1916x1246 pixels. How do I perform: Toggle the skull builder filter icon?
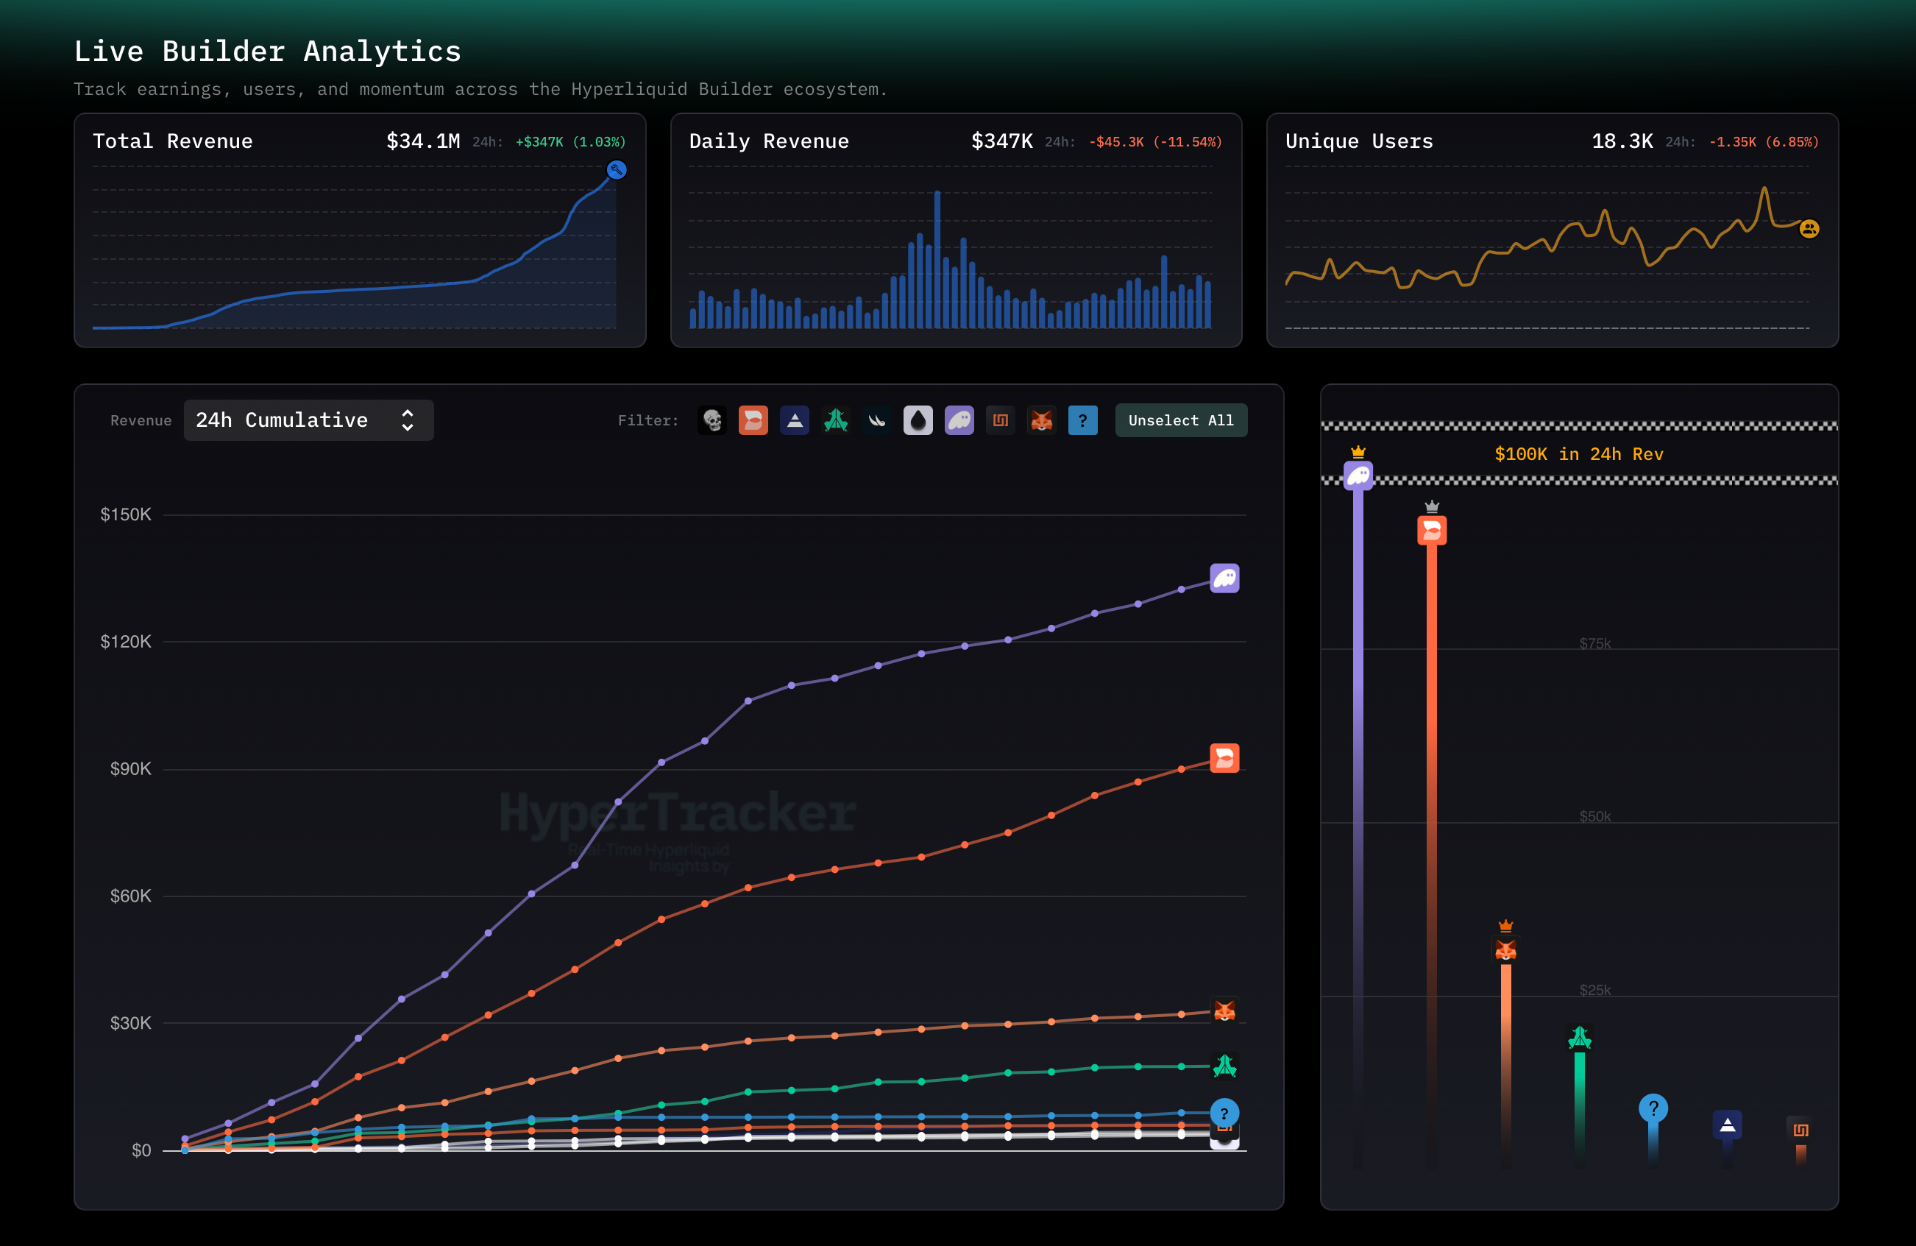712,420
